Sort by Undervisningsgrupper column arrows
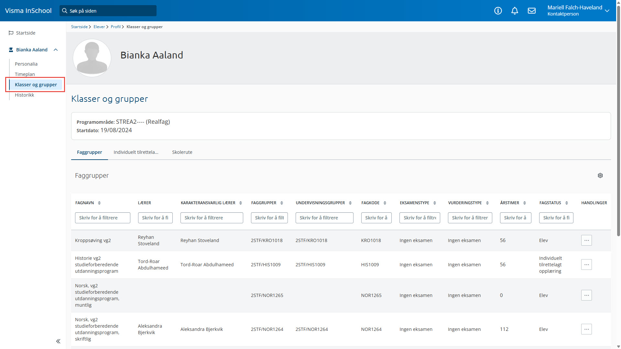The width and height of the screenshot is (621, 349). 350,203
